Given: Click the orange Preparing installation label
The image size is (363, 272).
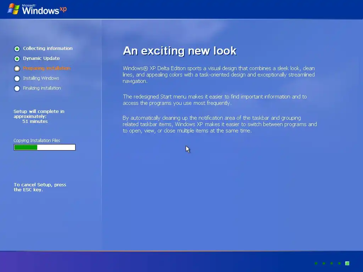Looking at the screenshot, I should tap(46, 68).
